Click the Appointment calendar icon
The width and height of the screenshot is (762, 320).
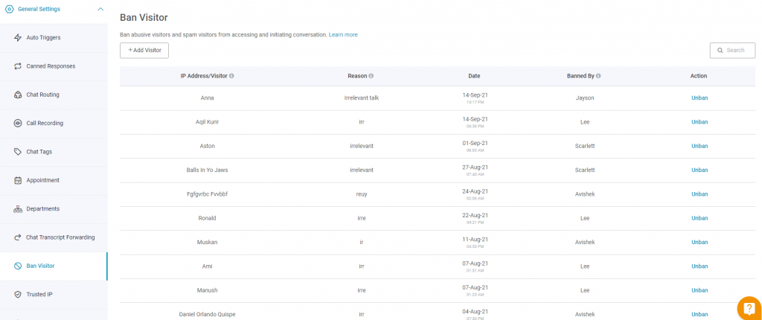18,180
